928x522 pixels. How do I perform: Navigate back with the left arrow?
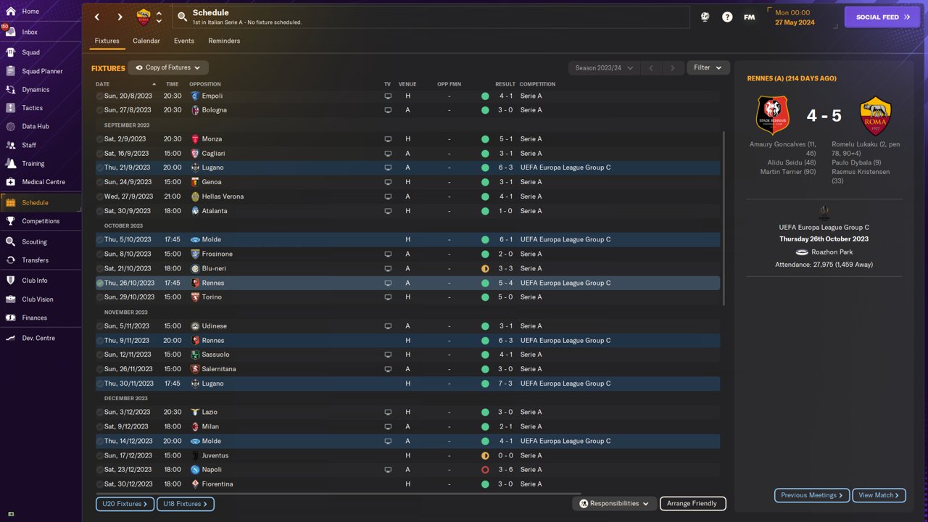[x=97, y=17]
